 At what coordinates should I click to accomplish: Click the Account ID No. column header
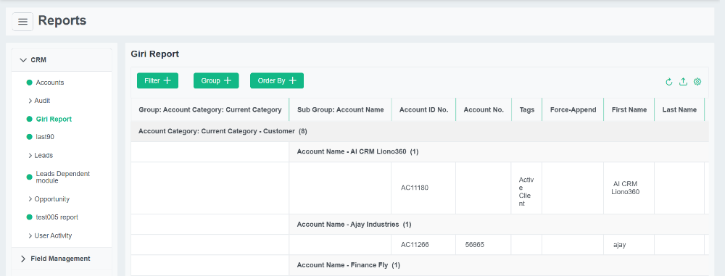click(423, 109)
